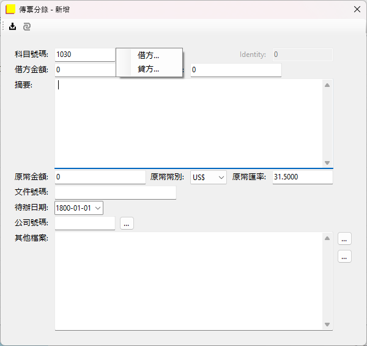Click the 借方金額 amount field

click(x=84, y=70)
